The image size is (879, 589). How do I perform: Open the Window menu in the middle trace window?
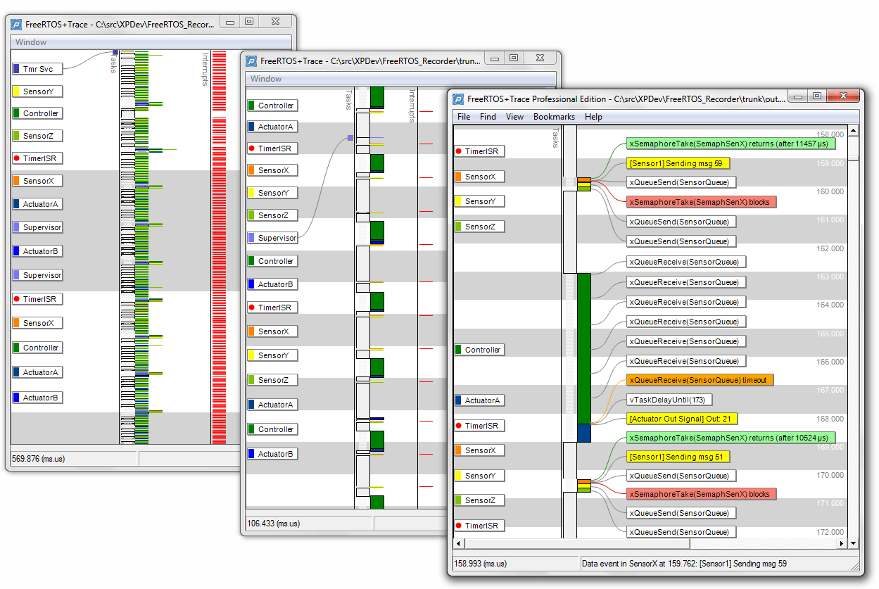(x=266, y=79)
